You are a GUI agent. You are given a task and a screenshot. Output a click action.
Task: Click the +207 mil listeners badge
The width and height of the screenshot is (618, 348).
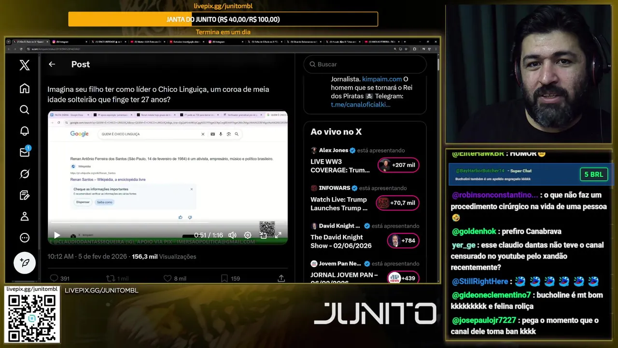[x=398, y=165]
